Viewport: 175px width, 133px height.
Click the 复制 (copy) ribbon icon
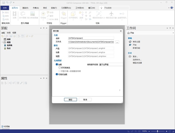[x=3, y=16]
